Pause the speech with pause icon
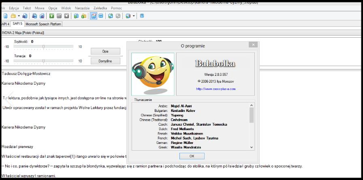The width and height of the screenshot is (363, 180). [x=59, y=16]
